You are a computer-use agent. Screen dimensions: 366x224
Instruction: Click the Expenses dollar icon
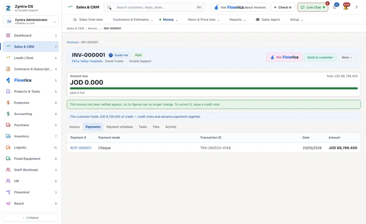click(8, 103)
